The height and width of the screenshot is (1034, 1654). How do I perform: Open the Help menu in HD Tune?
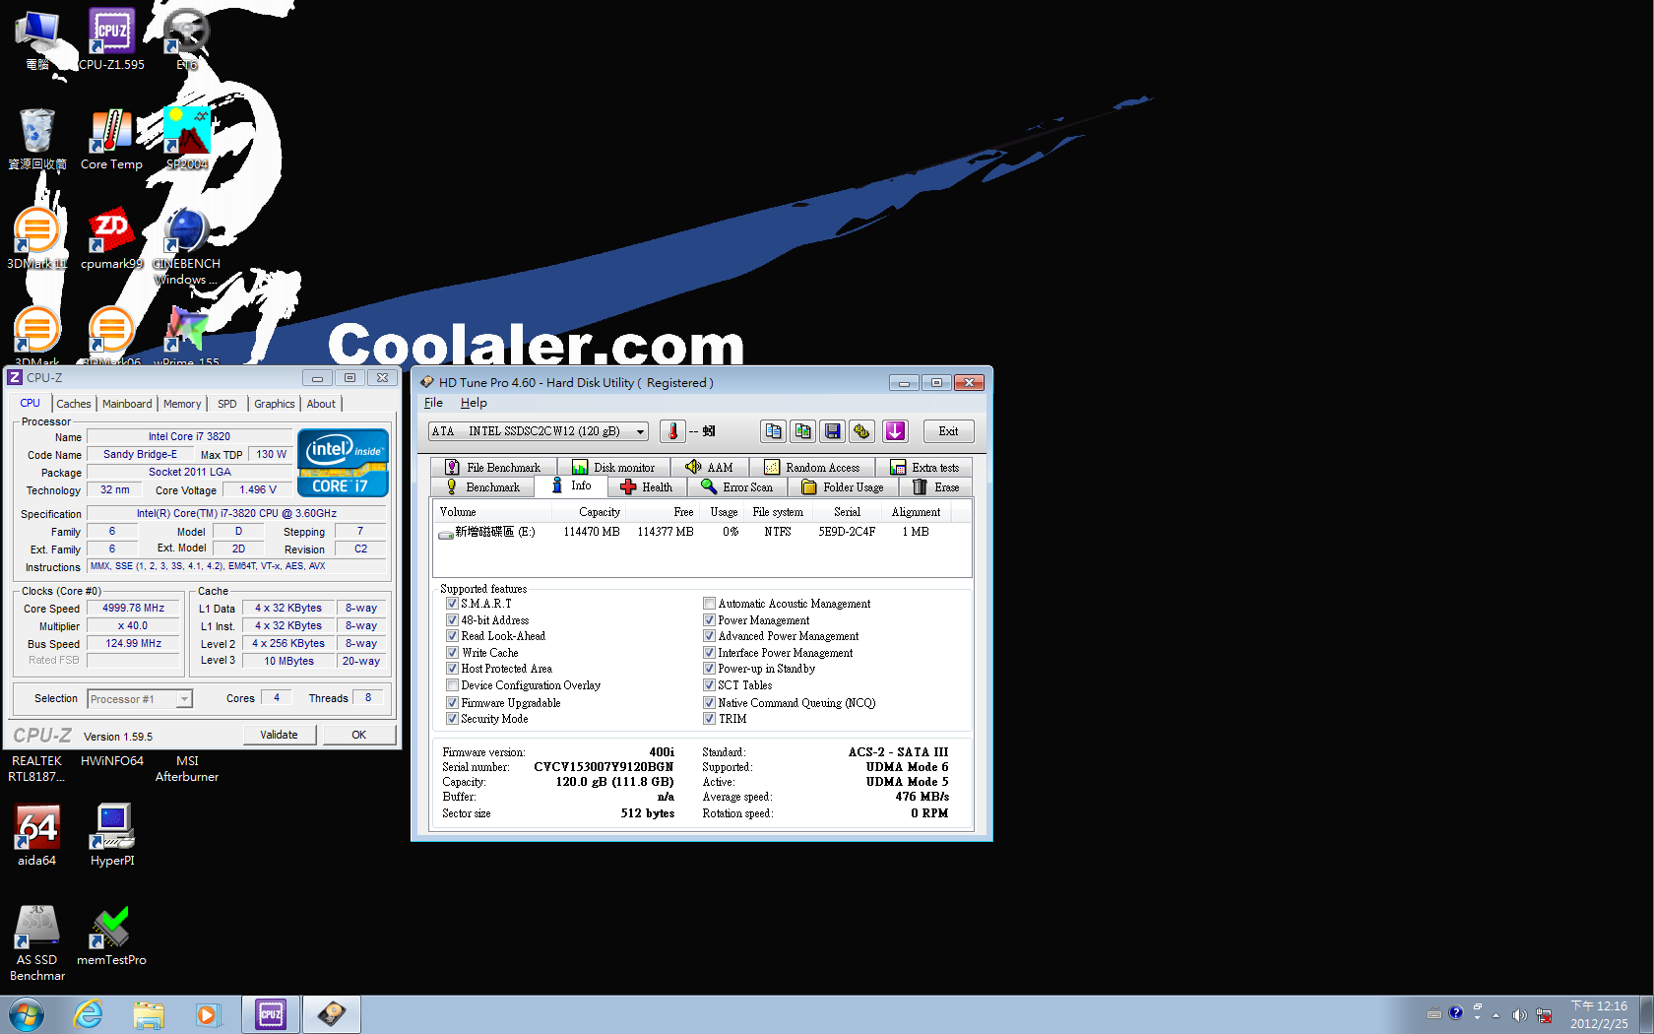474,403
